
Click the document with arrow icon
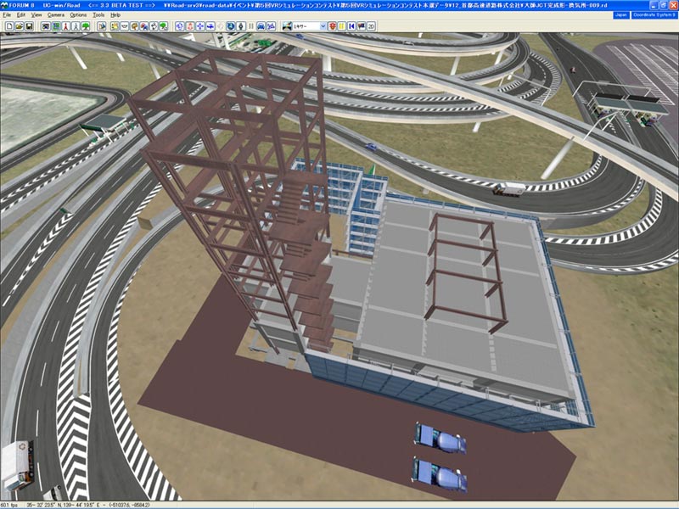pyautogui.click(x=101, y=26)
